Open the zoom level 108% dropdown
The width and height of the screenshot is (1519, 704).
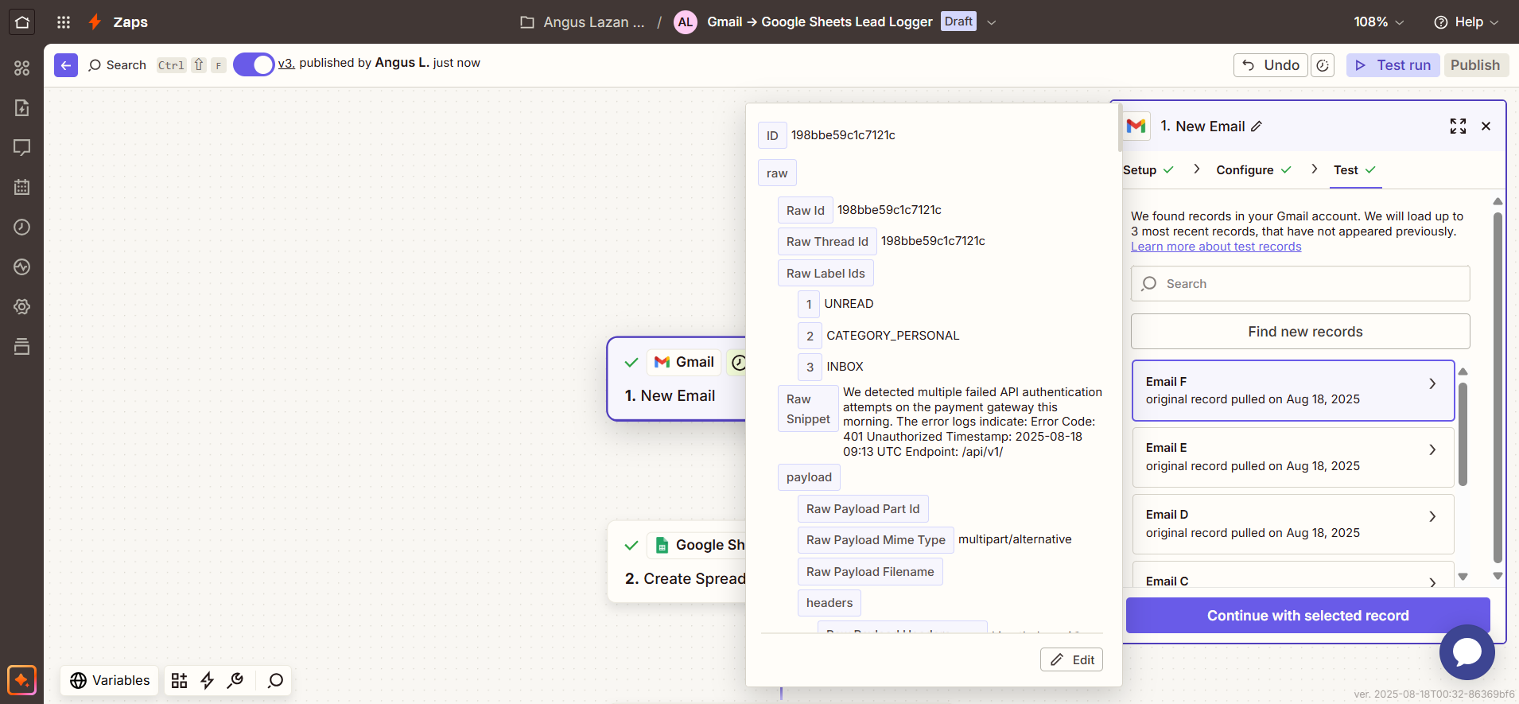[1378, 22]
